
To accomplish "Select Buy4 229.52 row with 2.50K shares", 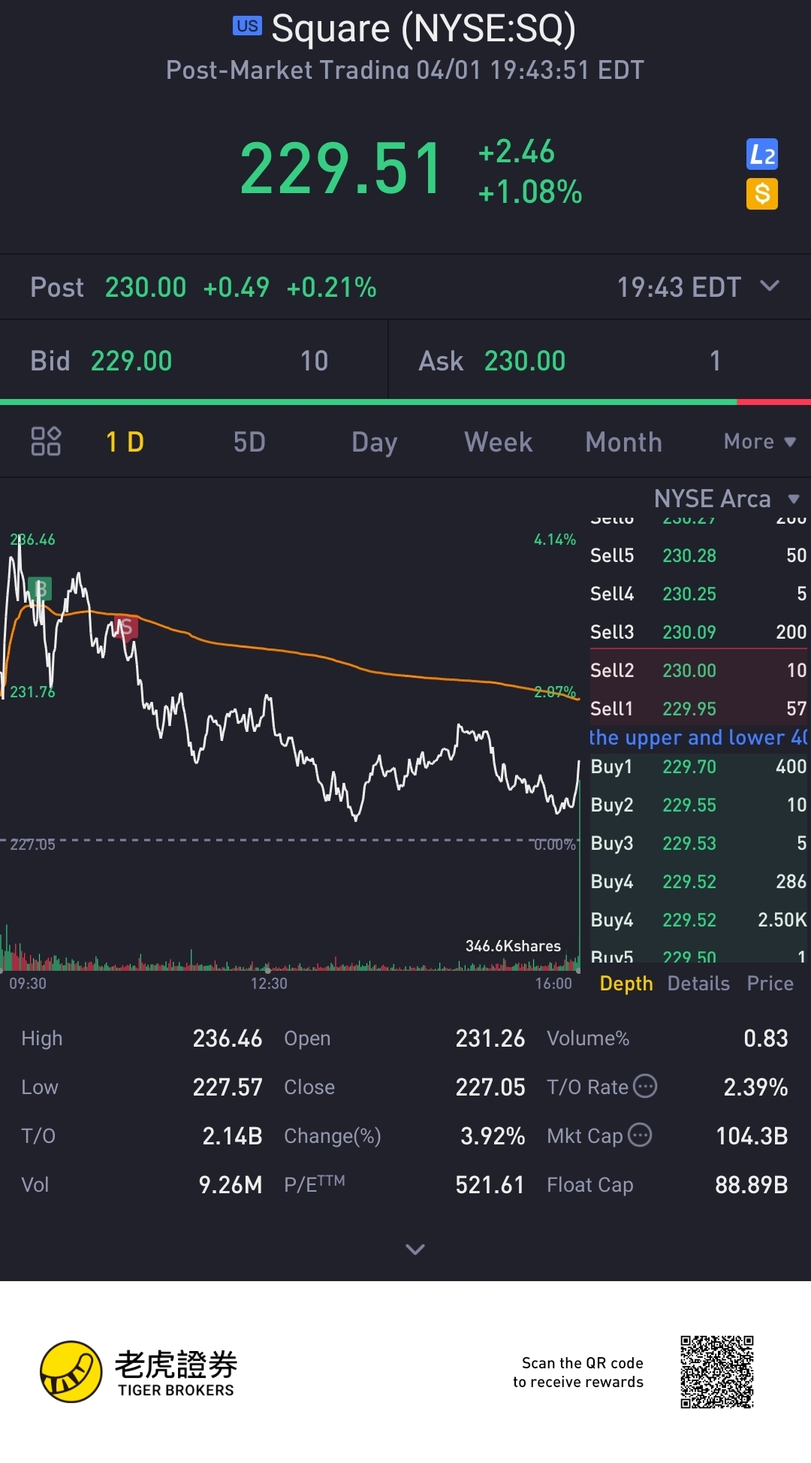I will [x=698, y=920].
